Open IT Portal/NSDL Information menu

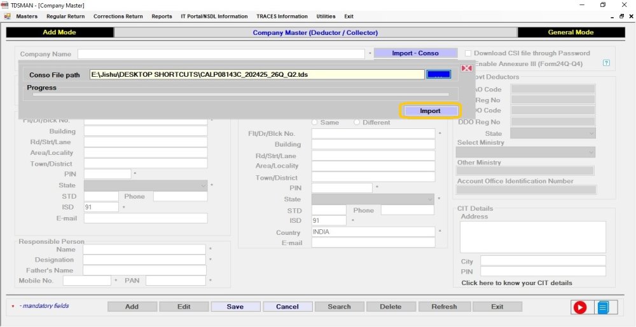214,16
